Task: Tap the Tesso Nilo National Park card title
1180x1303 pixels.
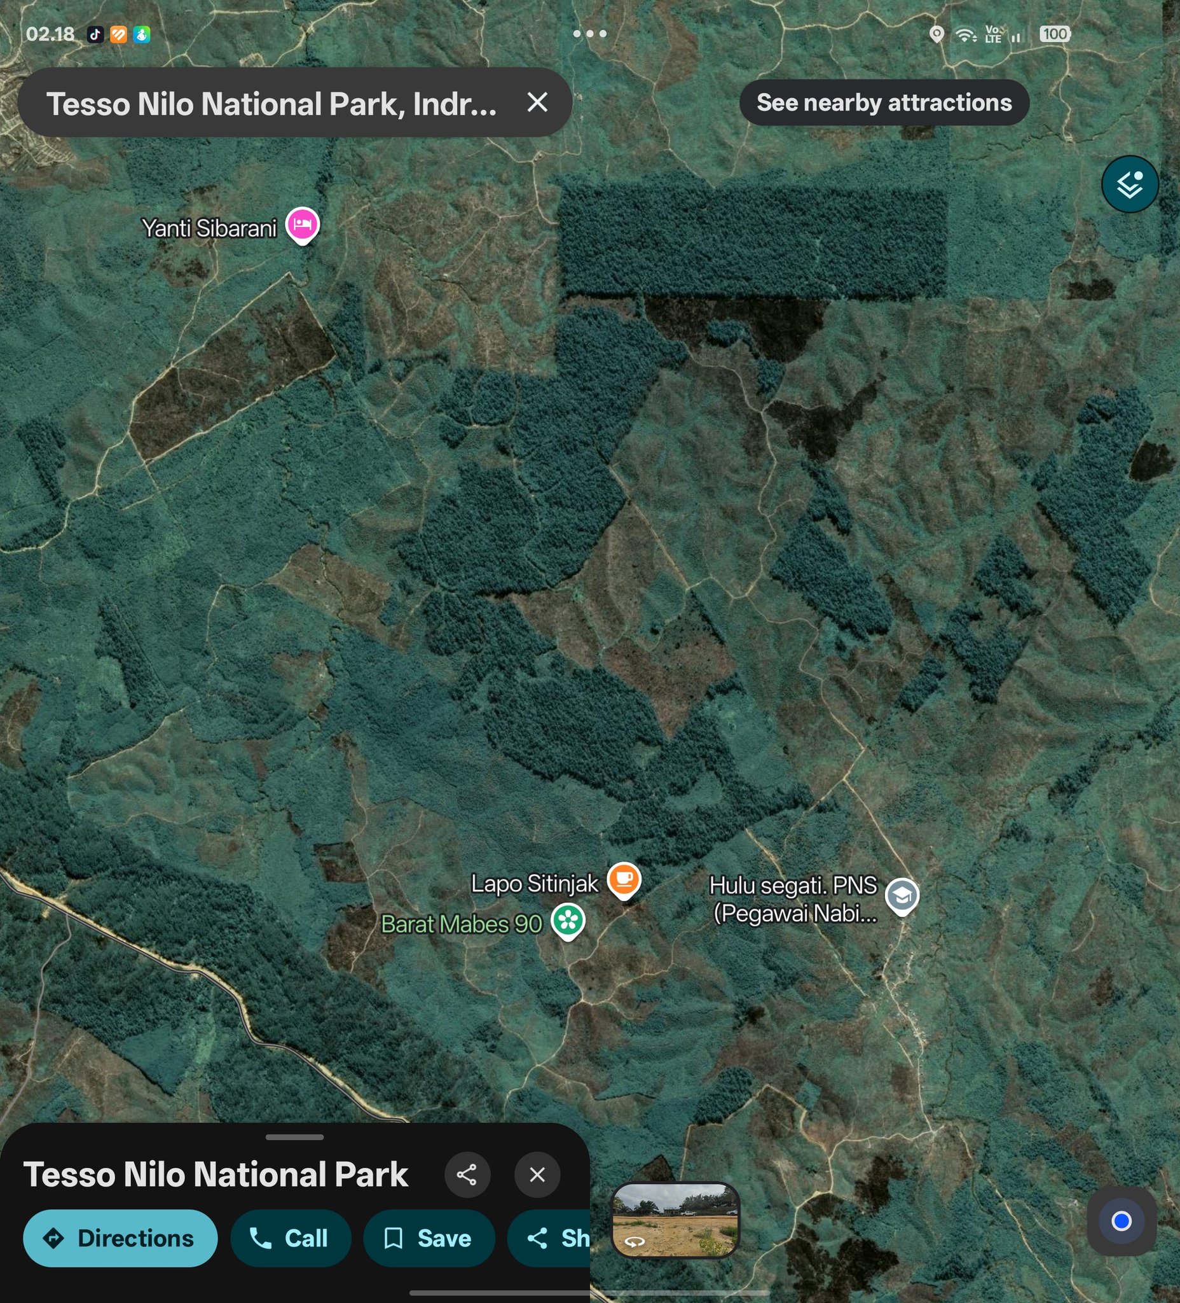Action: point(216,1174)
